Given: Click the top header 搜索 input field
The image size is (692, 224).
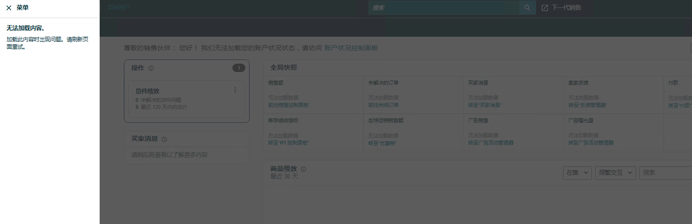Looking at the screenshot, I should [x=442, y=8].
